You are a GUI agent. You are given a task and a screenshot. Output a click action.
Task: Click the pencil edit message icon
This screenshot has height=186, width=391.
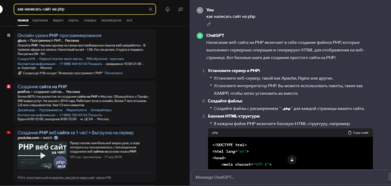209,24
